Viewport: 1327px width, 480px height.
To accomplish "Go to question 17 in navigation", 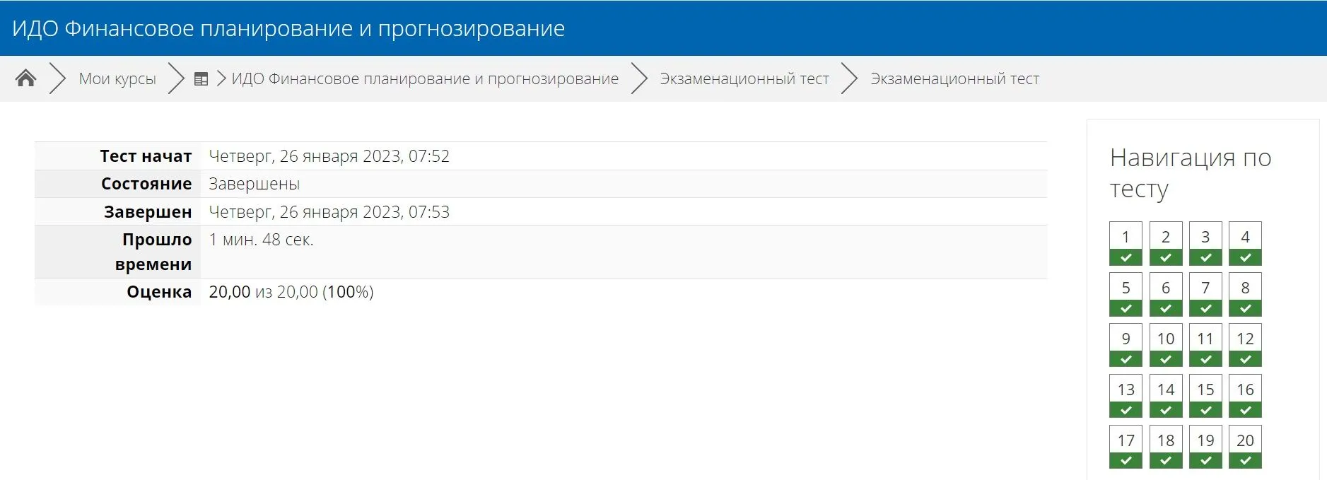I will 1126,447.
